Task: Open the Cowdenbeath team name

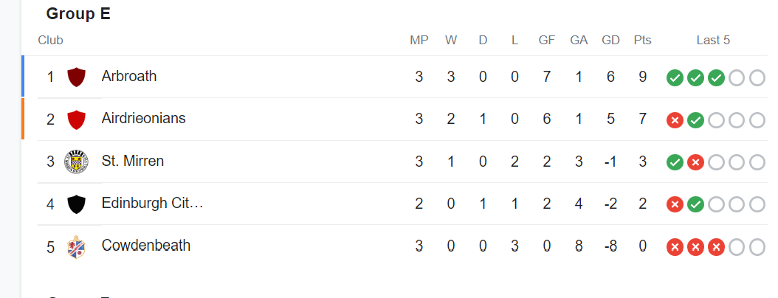Action: pos(146,245)
